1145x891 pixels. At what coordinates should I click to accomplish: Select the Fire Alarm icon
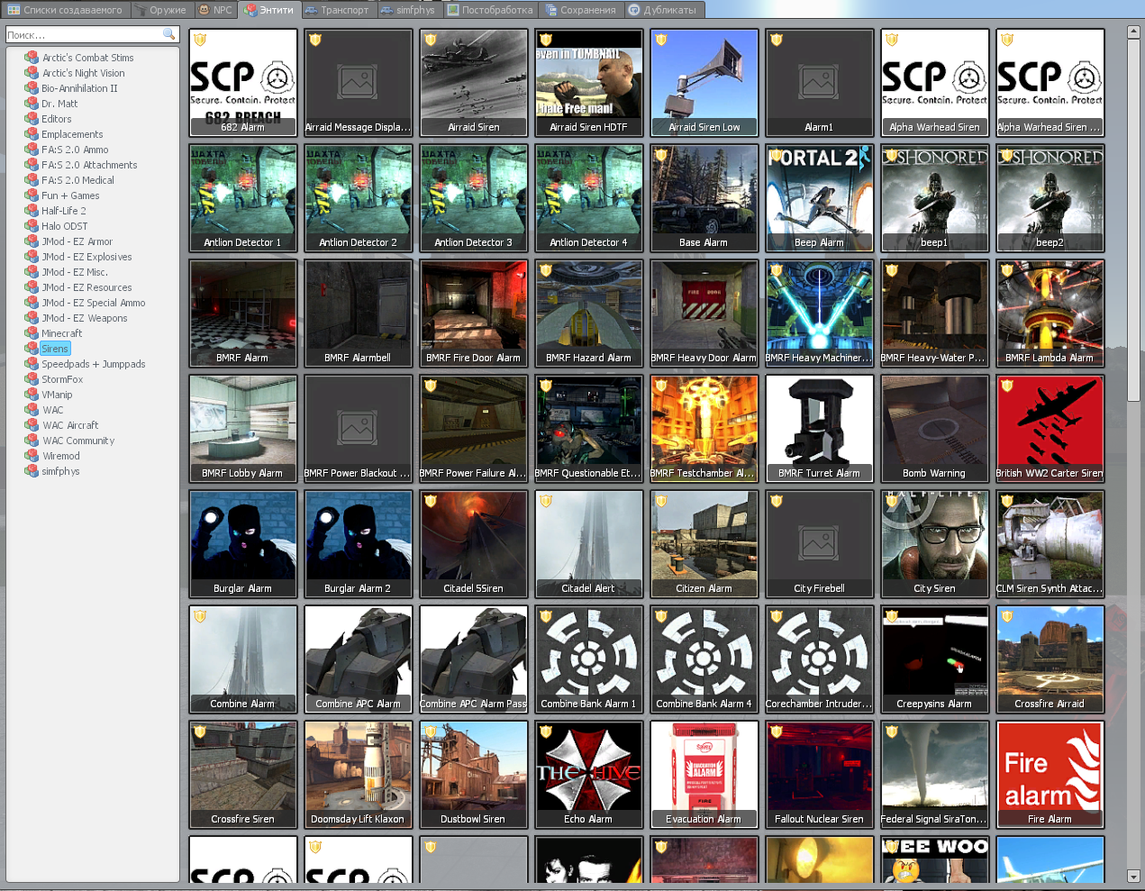[x=1050, y=775]
